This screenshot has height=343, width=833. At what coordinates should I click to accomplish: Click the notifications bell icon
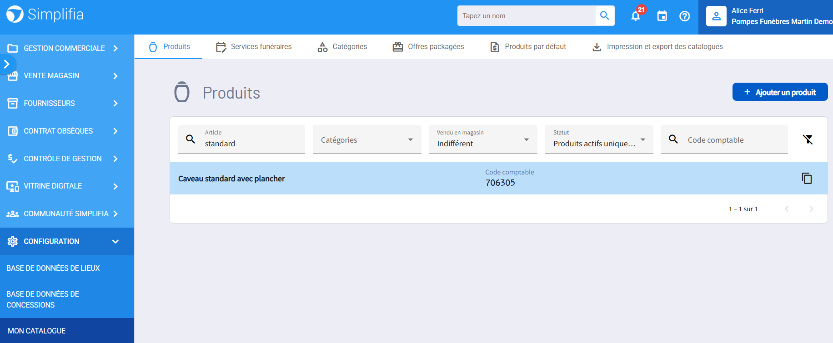pos(636,16)
